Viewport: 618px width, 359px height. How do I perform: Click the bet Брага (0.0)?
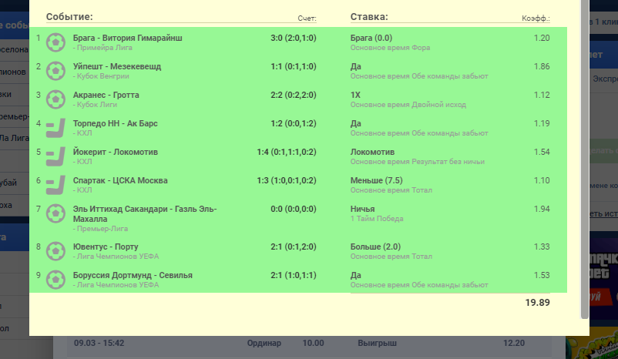371,38
